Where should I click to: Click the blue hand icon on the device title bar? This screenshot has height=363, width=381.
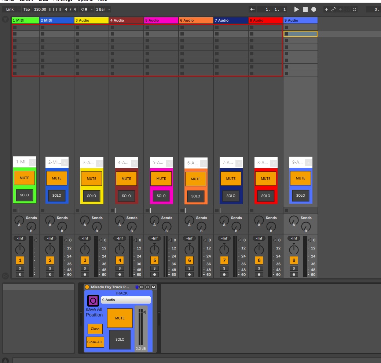137,287
